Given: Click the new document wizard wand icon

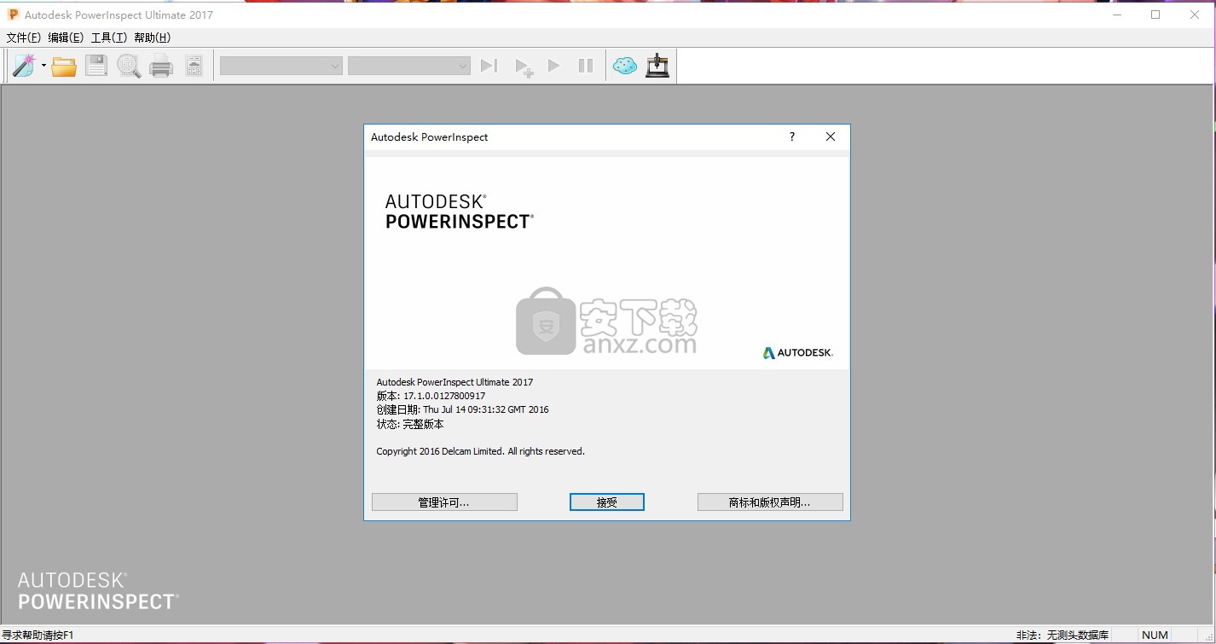Looking at the screenshot, I should point(23,66).
